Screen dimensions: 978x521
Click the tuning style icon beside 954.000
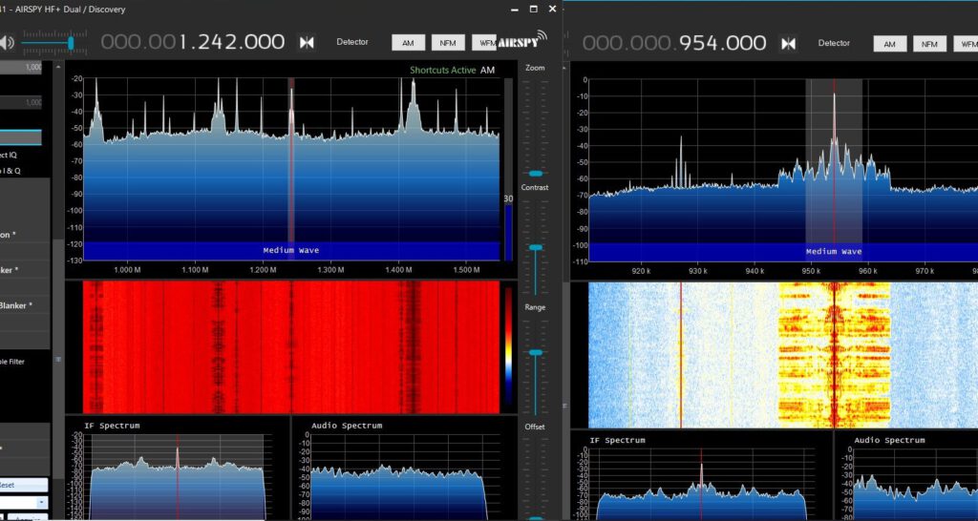pyautogui.click(x=788, y=43)
